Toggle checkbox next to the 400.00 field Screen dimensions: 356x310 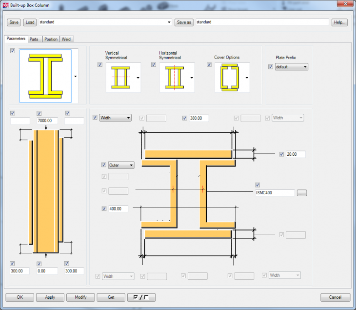104,208
